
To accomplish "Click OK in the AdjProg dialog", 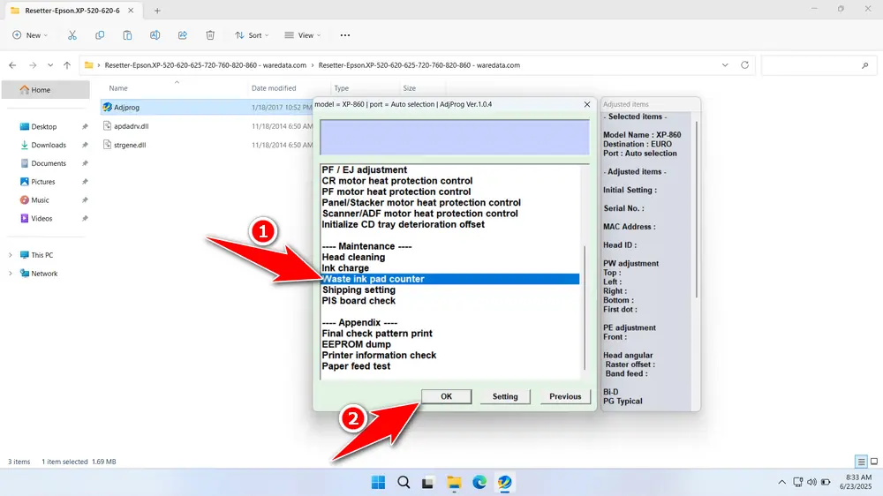I will pyautogui.click(x=446, y=396).
